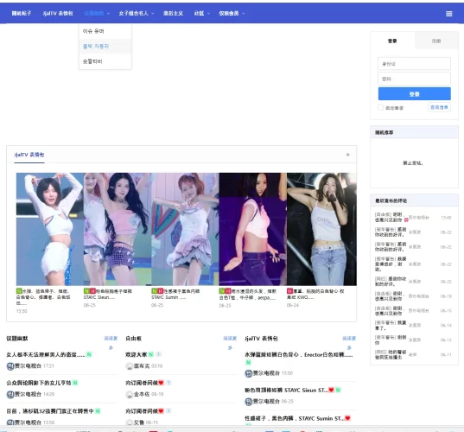The width and height of the screenshot is (464, 432).
Task: Open recent comment row dated 06-14
Action: click(413, 325)
